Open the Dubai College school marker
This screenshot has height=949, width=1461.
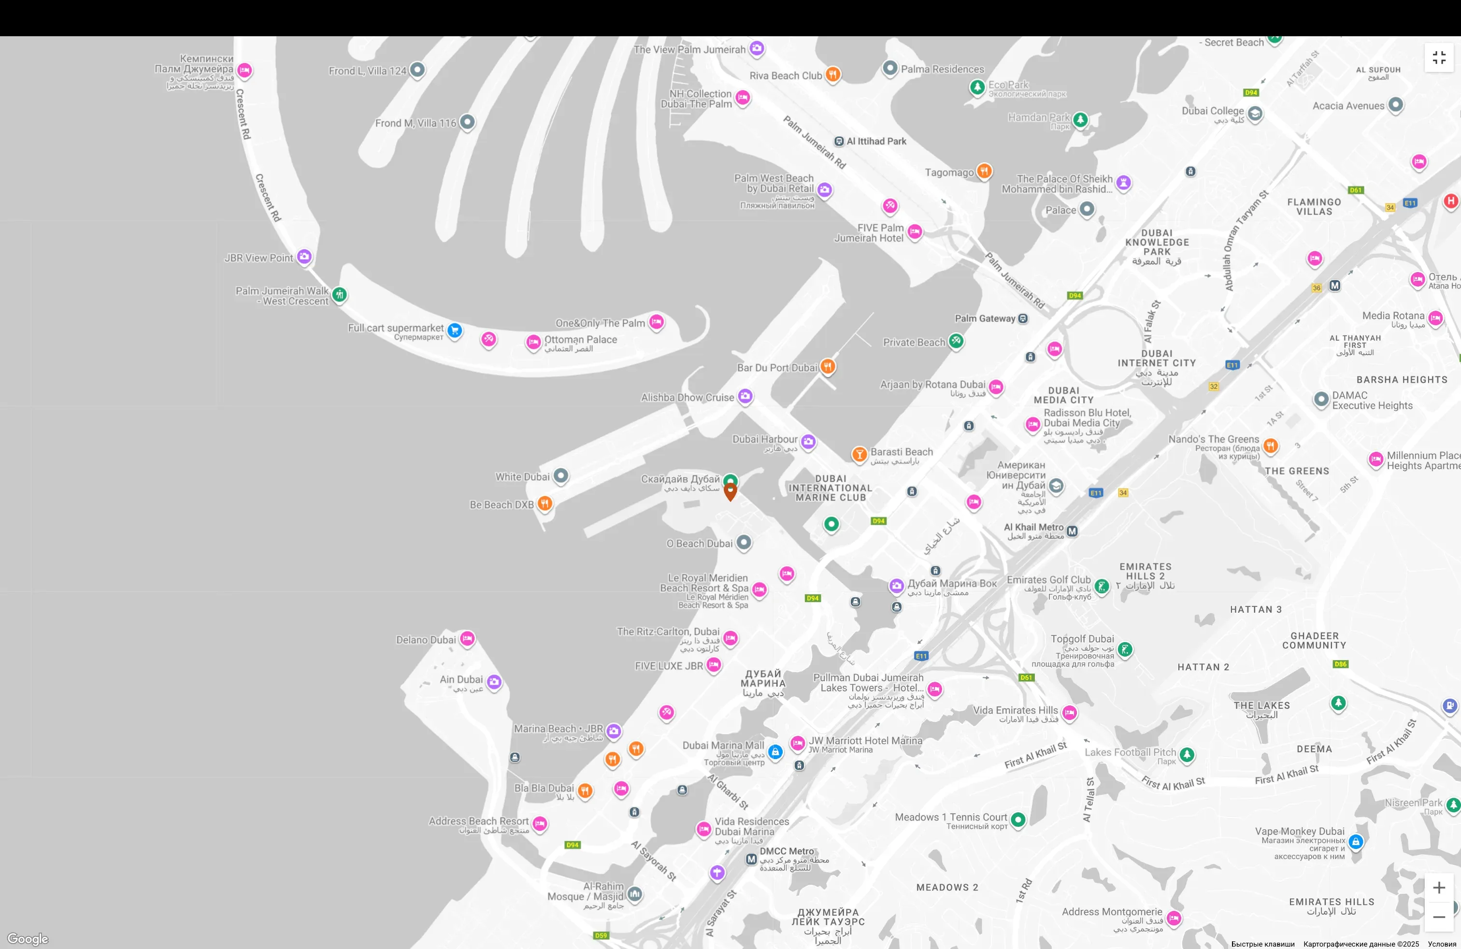click(1255, 113)
